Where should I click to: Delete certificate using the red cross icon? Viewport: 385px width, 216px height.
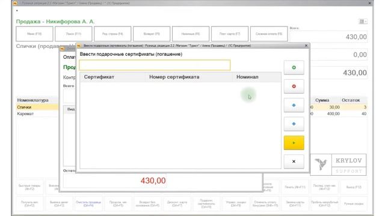pos(294,86)
